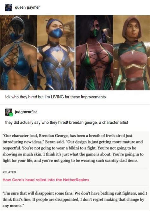
Task: Open 'How Goro's head rolled into the NetherRealms' link
Action: click(x=46, y=180)
